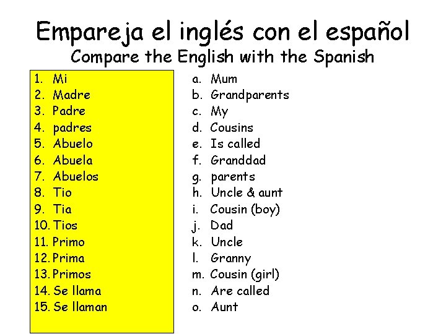Select 'Aunt' last English option
This screenshot has width=446, height=334.
tap(224, 307)
